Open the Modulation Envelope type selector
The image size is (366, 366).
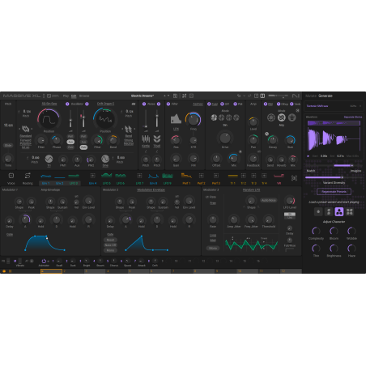[x=151, y=189]
